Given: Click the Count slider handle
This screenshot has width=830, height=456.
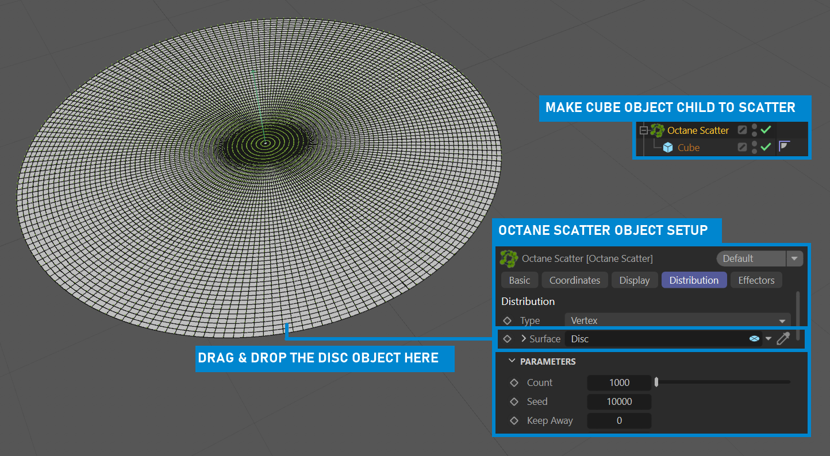Looking at the screenshot, I should (656, 382).
